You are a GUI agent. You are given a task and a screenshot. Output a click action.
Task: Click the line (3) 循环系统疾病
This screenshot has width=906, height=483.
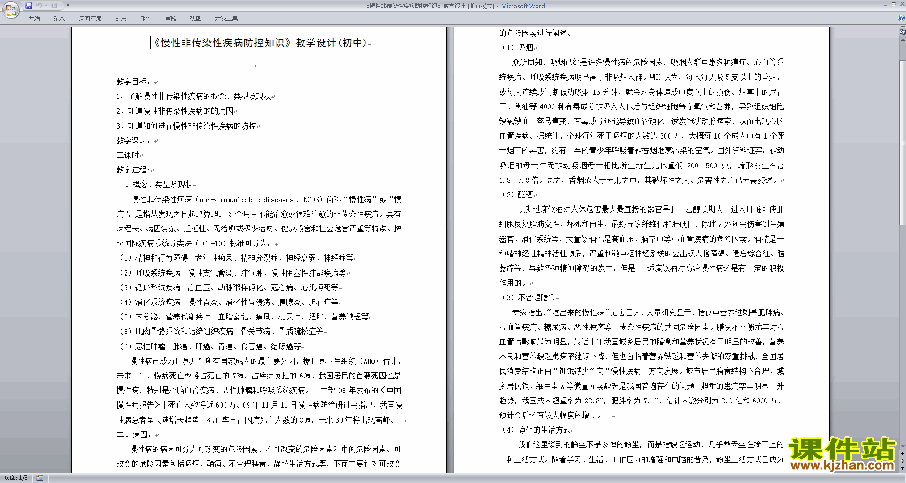228,287
